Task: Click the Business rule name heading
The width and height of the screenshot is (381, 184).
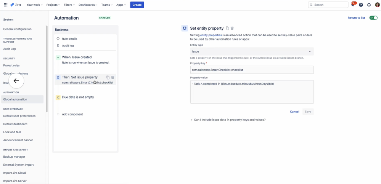Action: coord(61,30)
